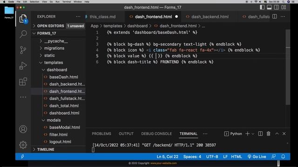The image size is (298, 167).
Task: Show additional views ellipsis in activity bar
Action: tap(23, 97)
